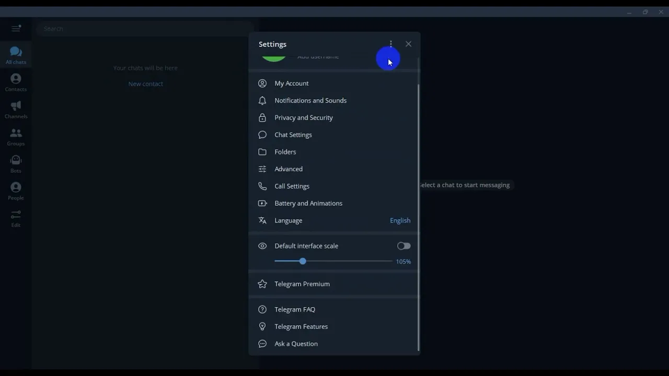Click the New contact link
Viewport: 669px width, 376px height.
pos(146,84)
